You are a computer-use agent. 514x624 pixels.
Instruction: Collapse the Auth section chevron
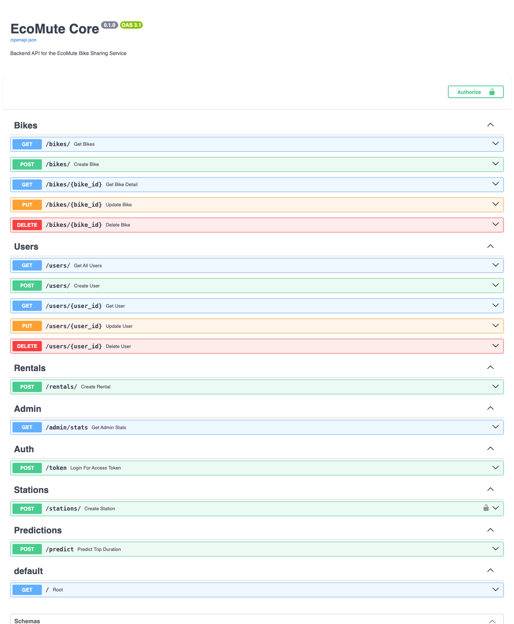pos(491,449)
